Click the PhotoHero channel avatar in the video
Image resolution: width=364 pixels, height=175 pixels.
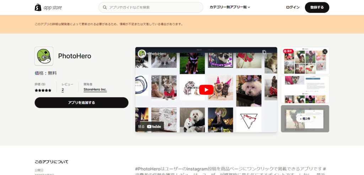pyautogui.click(x=142, y=54)
